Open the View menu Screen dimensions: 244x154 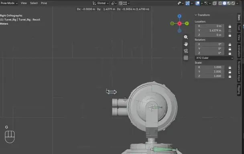24,3
